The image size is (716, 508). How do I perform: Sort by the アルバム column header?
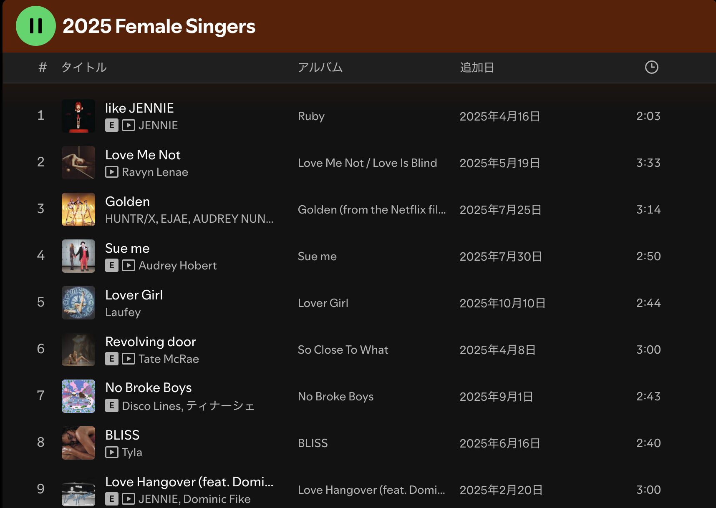(320, 67)
